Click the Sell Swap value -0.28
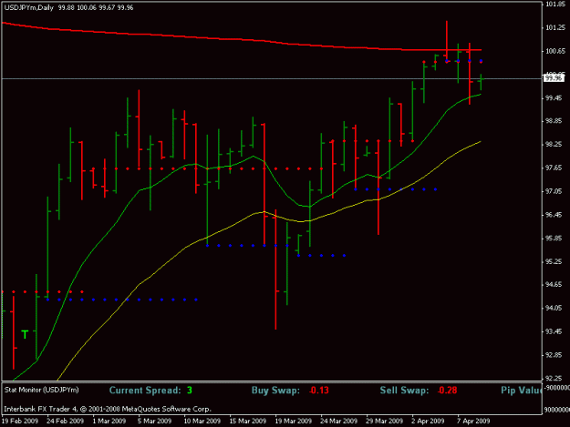The height and width of the screenshot is (427, 570). click(447, 391)
